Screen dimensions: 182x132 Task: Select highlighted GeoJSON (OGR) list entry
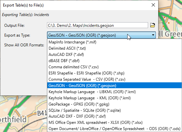pos(114,86)
